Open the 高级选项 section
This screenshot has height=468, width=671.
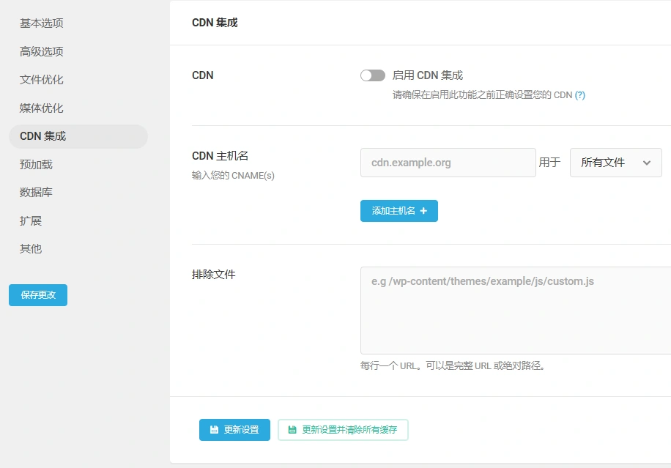42,51
